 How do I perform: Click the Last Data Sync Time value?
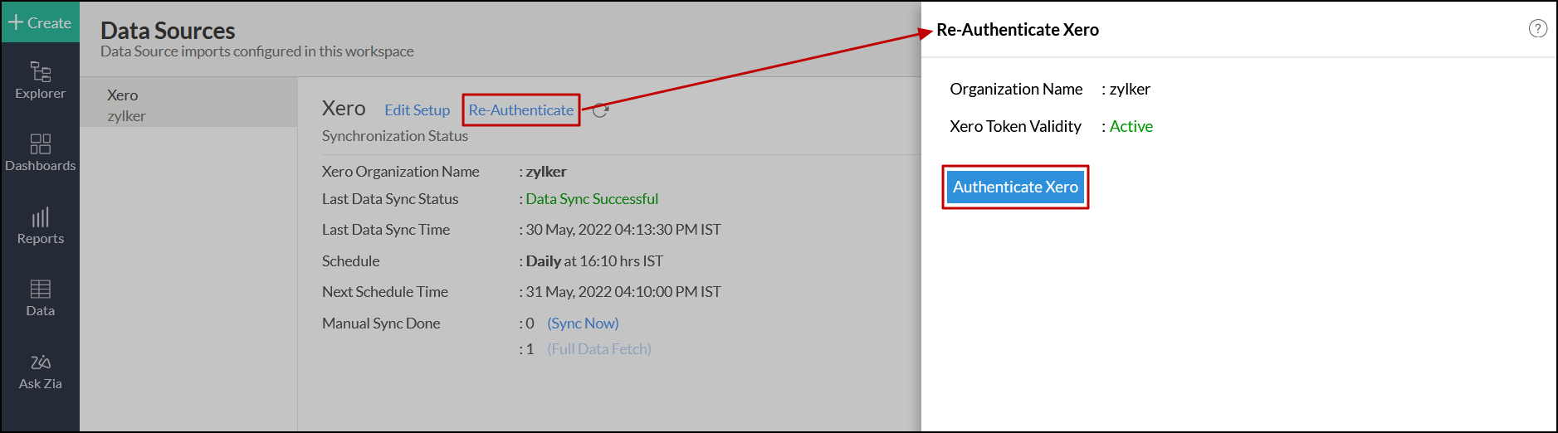click(x=623, y=230)
